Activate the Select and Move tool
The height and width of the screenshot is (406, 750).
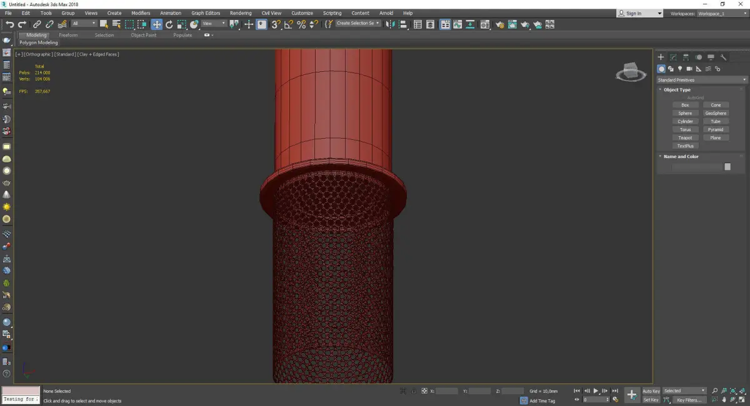156,24
